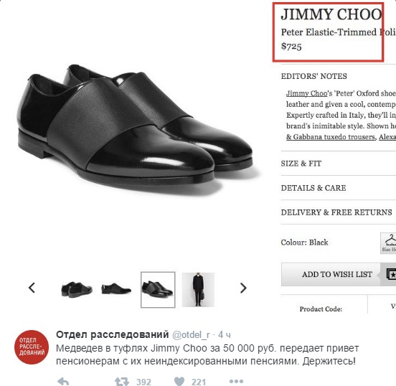Expand the SIZE & FIT section
The image size is (396, 386).
(x=301, y=164)
